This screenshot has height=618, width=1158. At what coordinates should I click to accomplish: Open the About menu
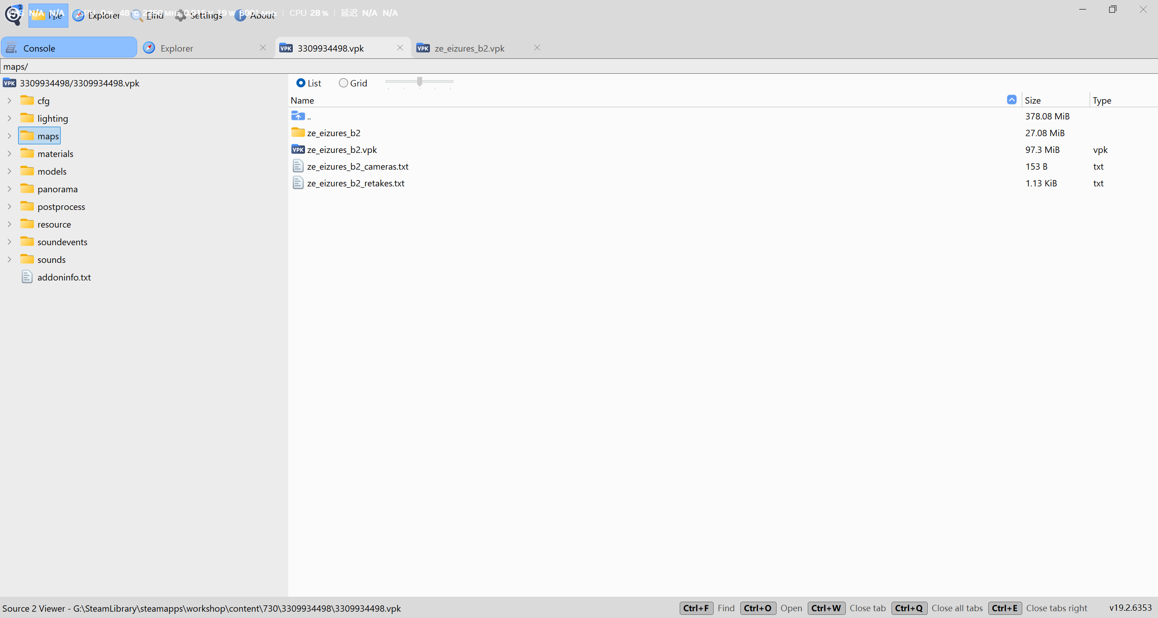(255, 15)
